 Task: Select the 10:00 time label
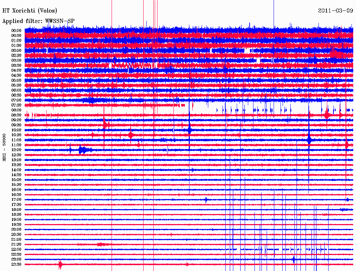[x=16, y=130]
